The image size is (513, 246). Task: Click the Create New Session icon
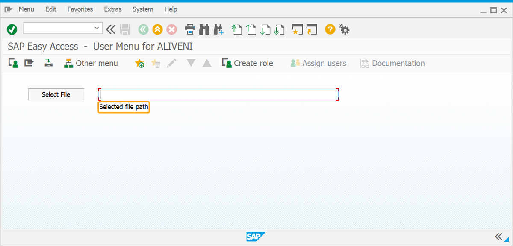[297, 29]
